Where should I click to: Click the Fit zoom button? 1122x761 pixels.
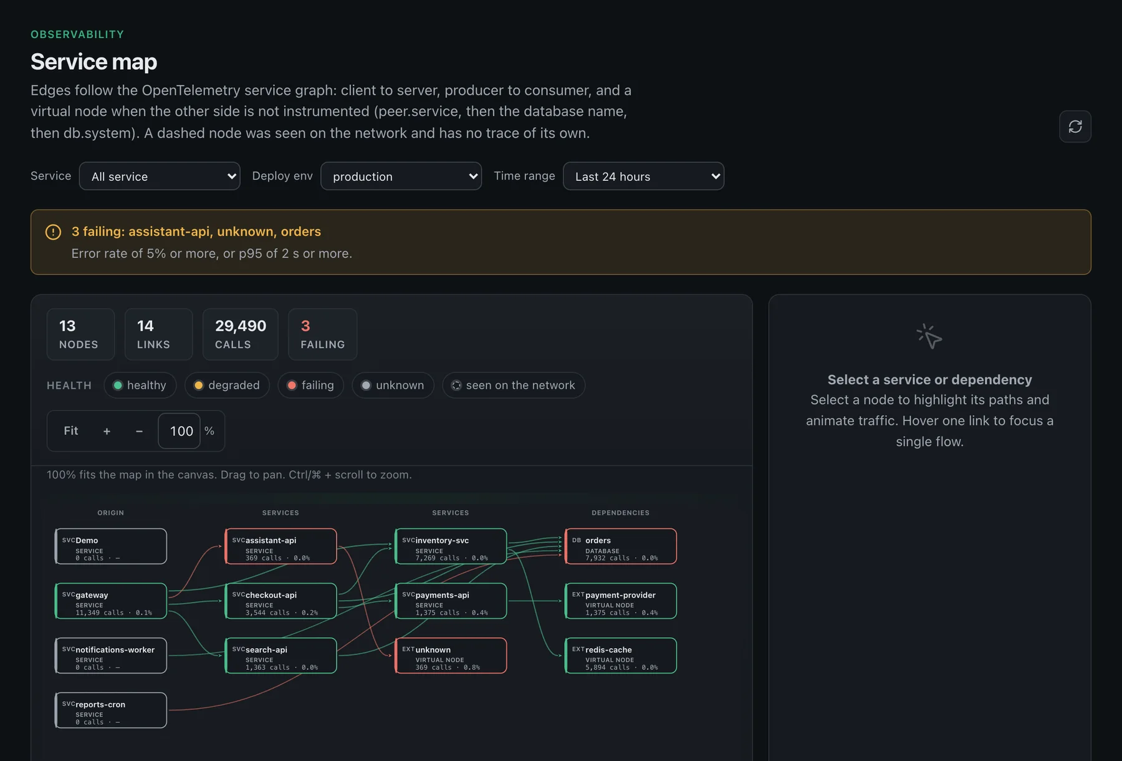click(71, 431)
